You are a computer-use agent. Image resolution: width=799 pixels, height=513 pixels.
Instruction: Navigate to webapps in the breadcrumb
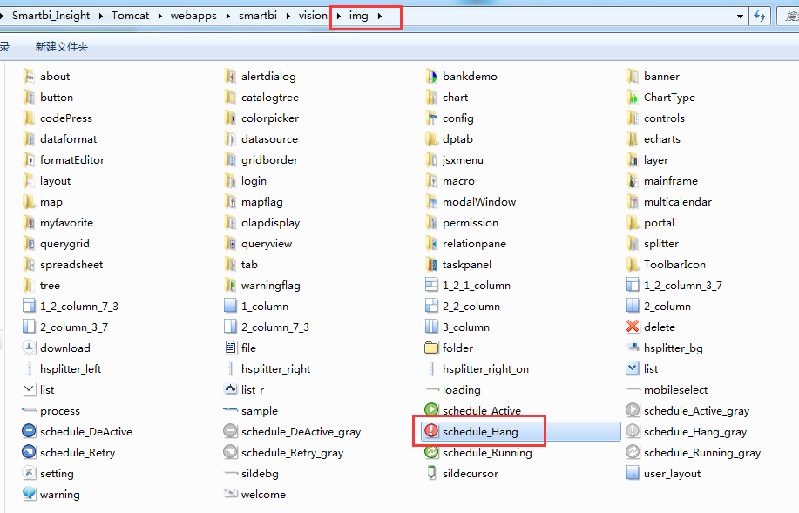pos(193,16)
